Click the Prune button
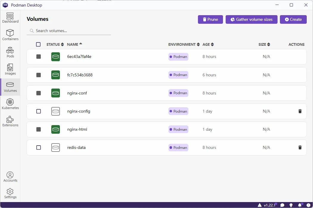The height and width of the screenshot is (208, 313). [x=210, y=20]
